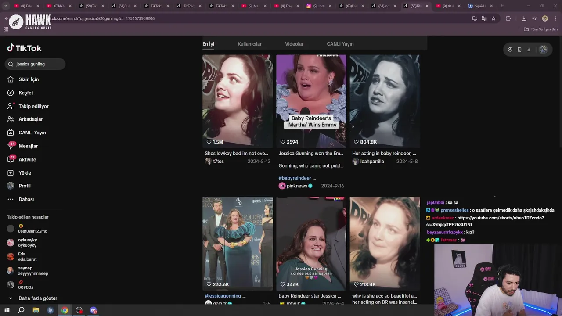
Task: Click the download app icon in top-right pill
Action: pos(529,50)
